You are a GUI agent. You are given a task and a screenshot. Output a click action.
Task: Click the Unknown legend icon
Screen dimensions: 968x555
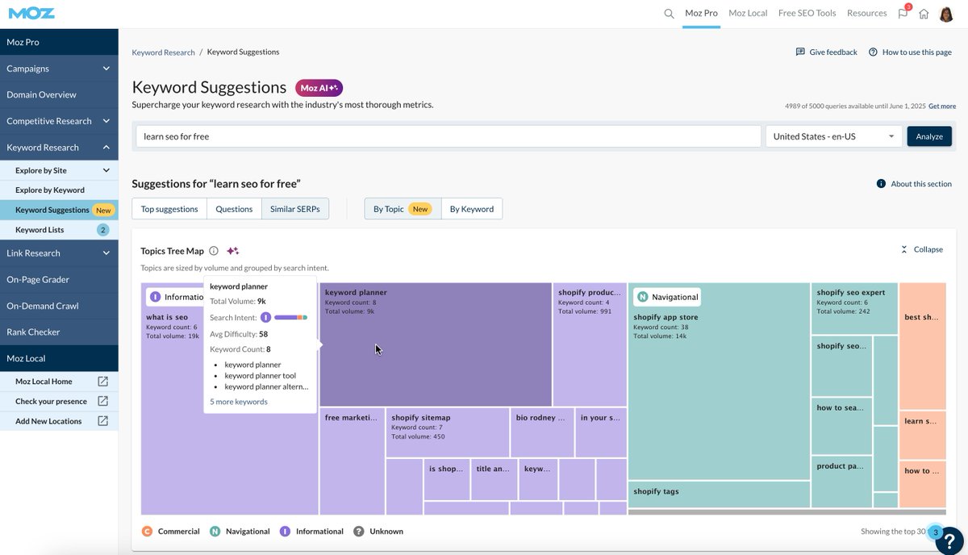[359, 531]
